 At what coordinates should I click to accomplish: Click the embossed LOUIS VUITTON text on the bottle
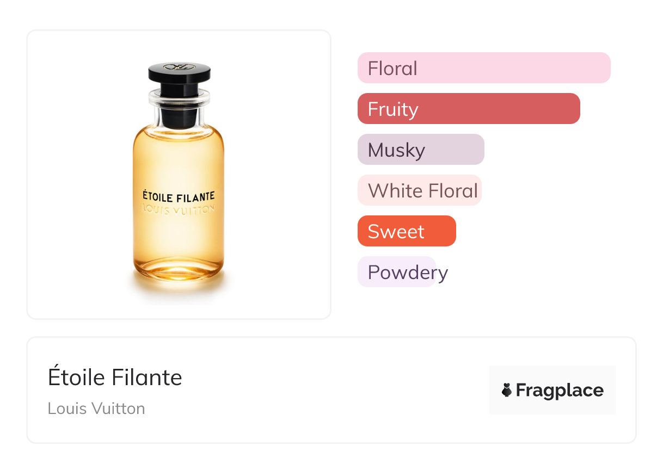click(179, 209)
